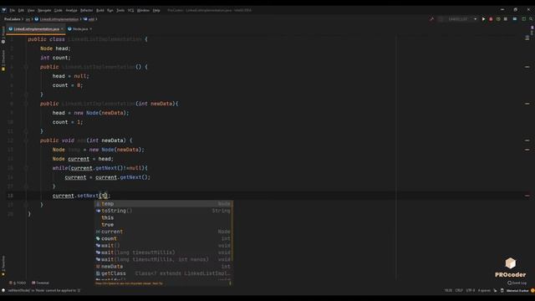Screen dimensions: 535x301
Task: Select 'getClass' completion suggestion
Action: tap(164, 273)
